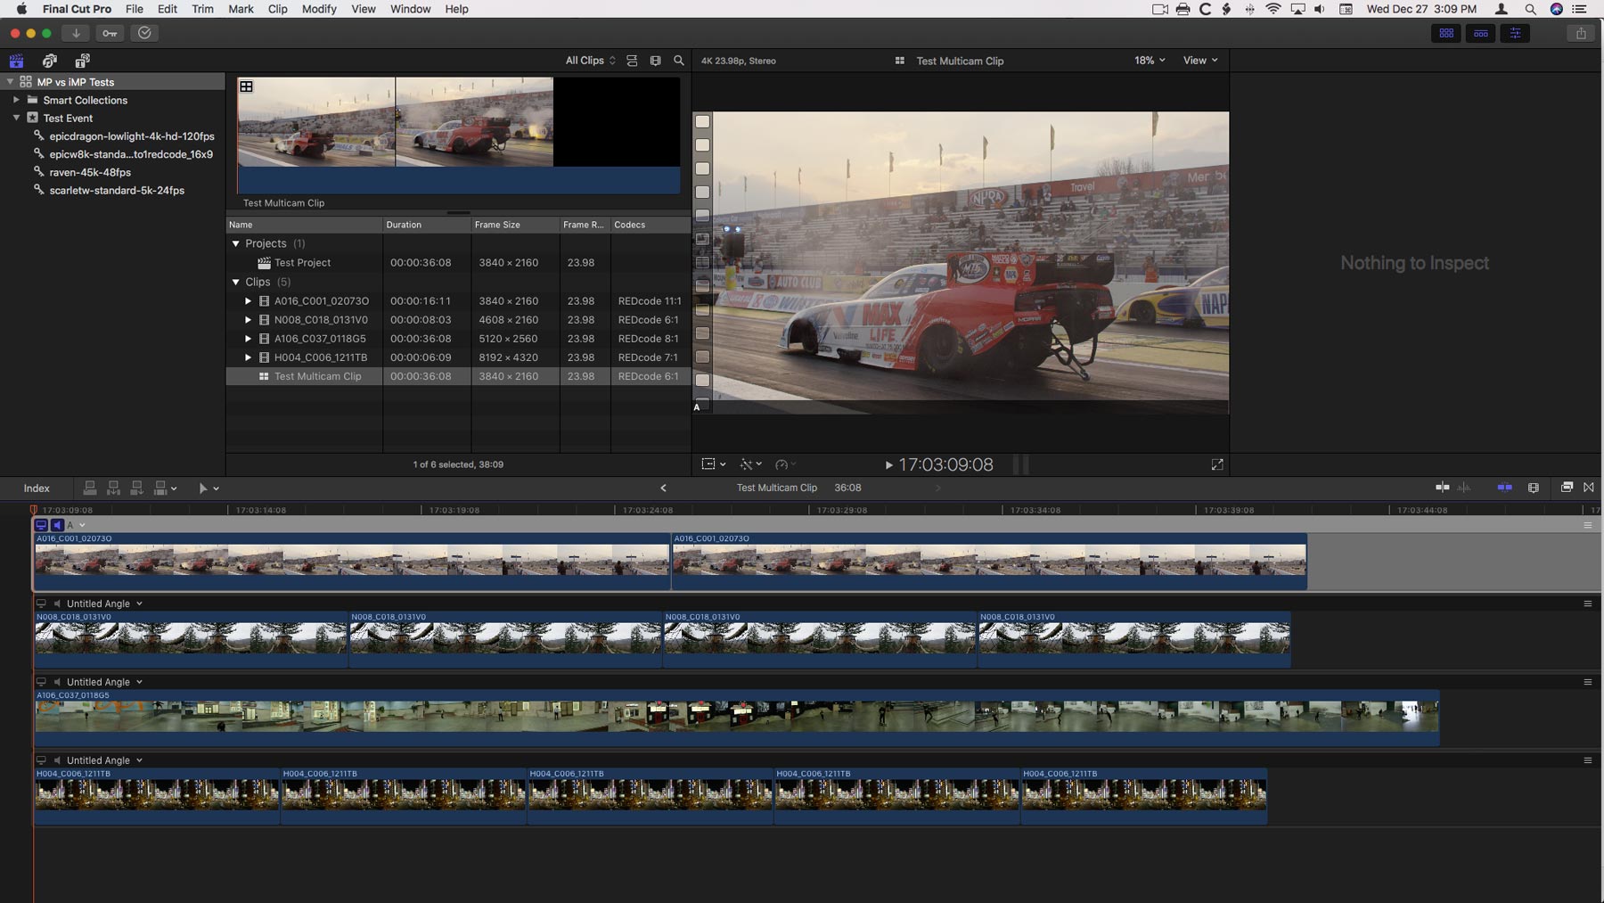Click the Index button

click(37, 488)
